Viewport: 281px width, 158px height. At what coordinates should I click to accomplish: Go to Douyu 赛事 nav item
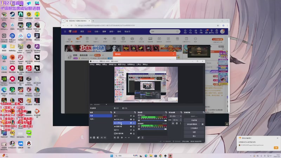point(104,32)
